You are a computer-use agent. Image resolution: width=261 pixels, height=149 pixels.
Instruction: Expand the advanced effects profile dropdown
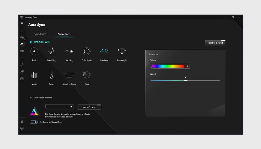pos(60,107)
